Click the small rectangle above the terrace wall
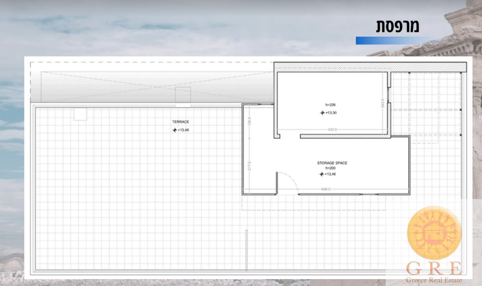 tap(183, 95)
